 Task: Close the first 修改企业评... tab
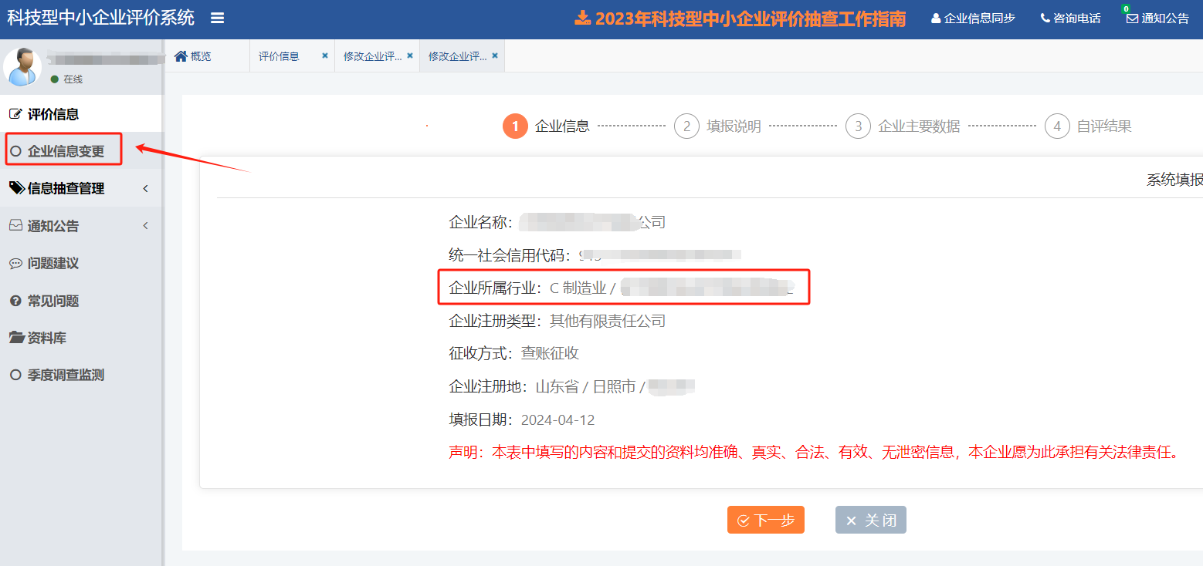pyautogui.click(x=410, y=56)
